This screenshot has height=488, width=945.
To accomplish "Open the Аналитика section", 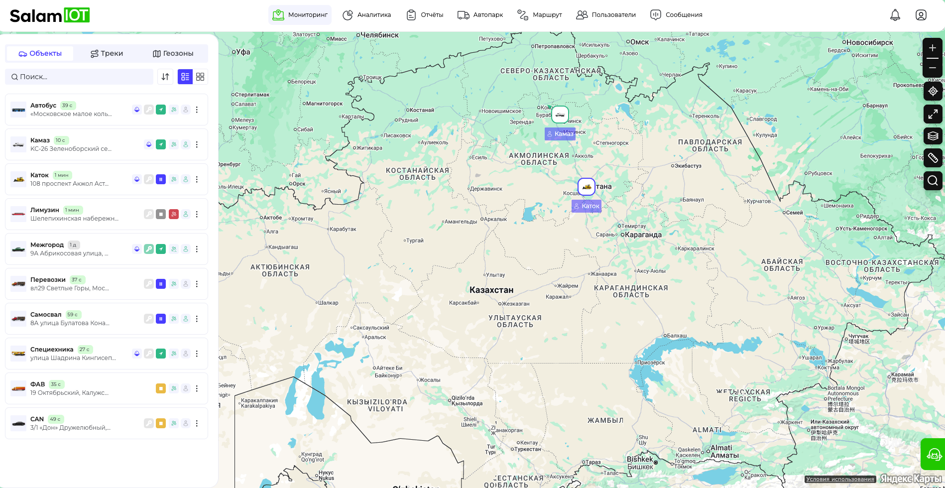I will [x=367, y=15].
